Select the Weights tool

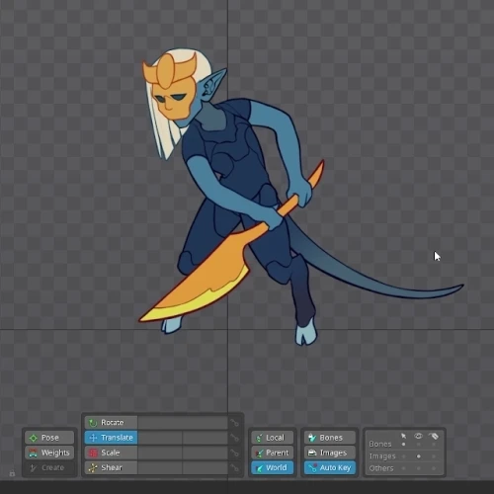click(x=49, y=453)
